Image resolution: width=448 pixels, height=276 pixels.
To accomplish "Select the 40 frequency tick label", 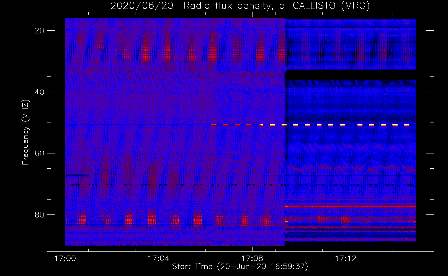I will [40, 92].
